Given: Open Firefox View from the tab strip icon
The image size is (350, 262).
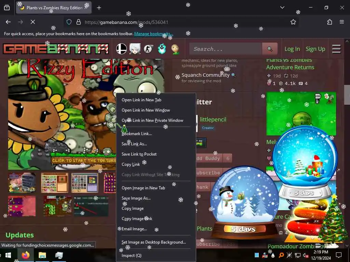Looking at the screenshot, I should [x=7, y=8].
